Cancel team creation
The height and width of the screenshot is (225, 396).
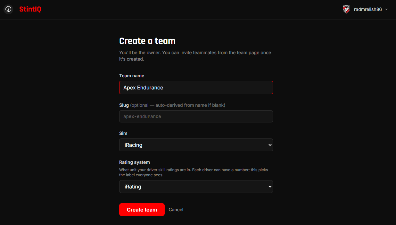[176, 210]
